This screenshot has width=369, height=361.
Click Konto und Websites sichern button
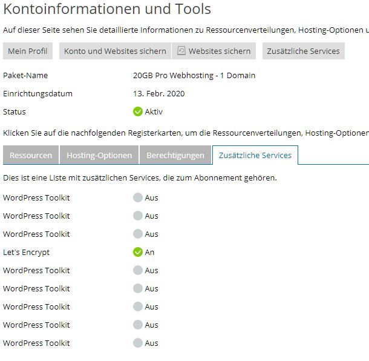coord(115,51)
